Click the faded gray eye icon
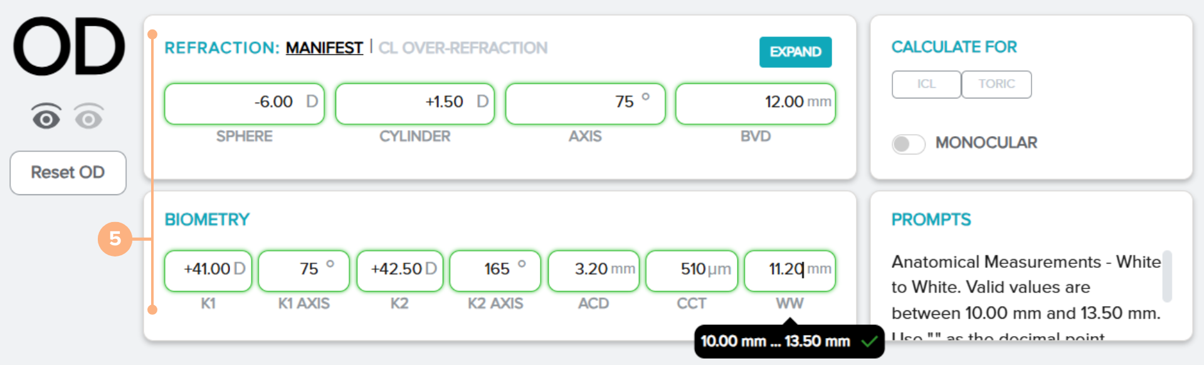The height and width of the screenshot is (365, 1204). 88,117
